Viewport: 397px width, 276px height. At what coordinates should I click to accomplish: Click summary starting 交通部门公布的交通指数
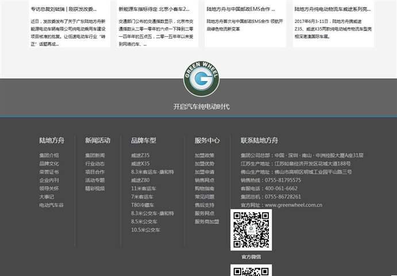[156, 33]
